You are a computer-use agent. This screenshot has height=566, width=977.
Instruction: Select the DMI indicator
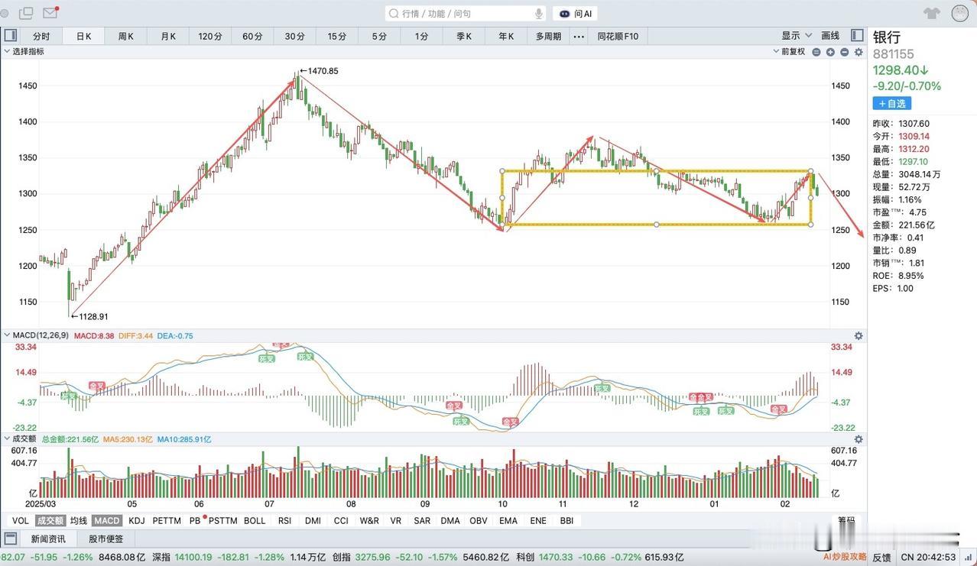coord(313,521)
